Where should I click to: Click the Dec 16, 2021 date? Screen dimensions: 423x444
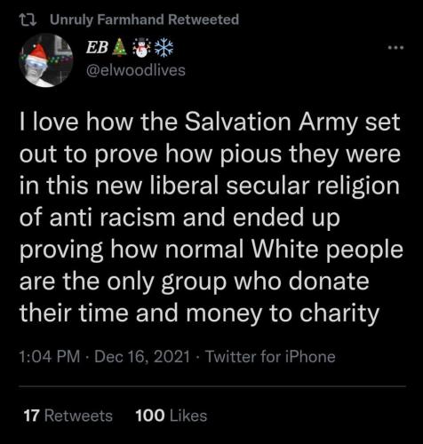[142, 356]
